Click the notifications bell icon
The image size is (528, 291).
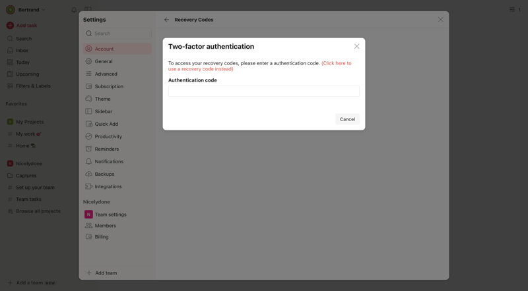point(74,10)
